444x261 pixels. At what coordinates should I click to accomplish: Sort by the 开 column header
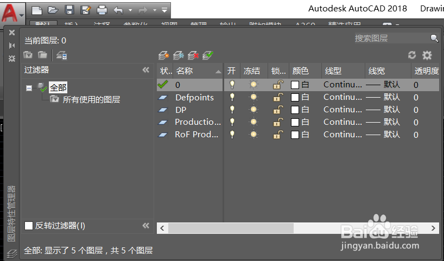232,71
